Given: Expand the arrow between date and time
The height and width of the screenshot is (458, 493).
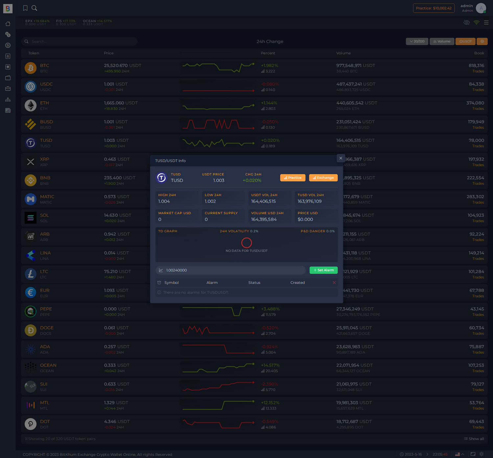Looking at the screenshot, I should tap(427, 454).
